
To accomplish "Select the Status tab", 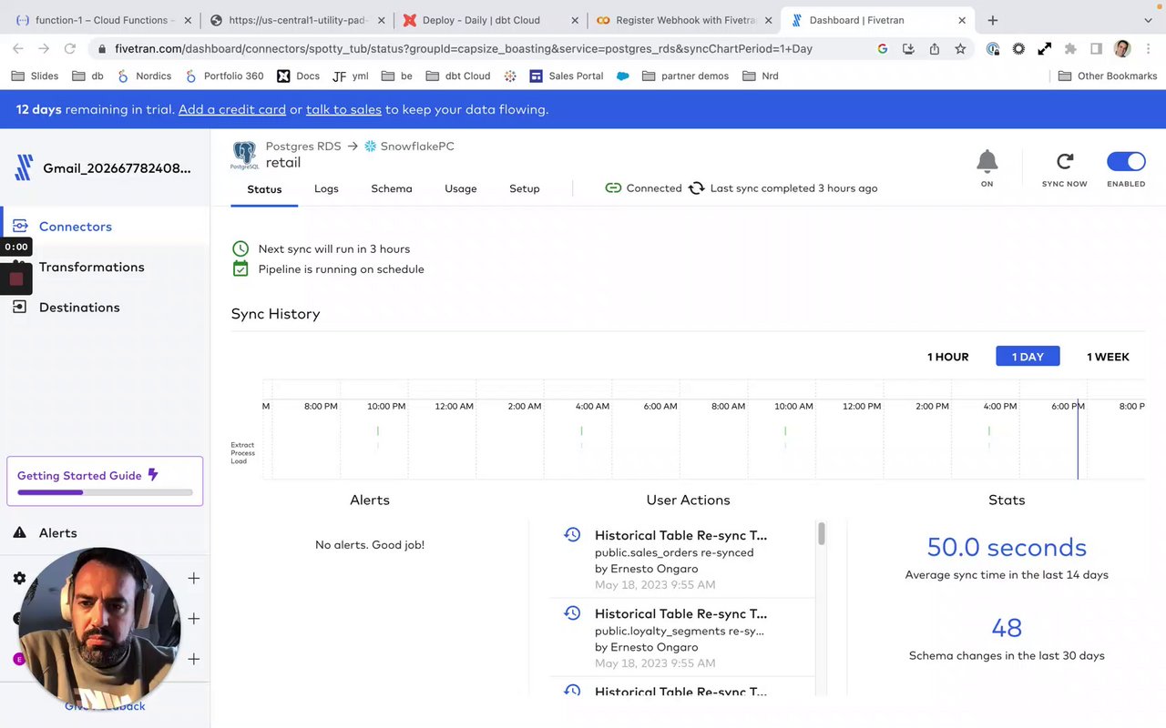I will click(264, 189).
